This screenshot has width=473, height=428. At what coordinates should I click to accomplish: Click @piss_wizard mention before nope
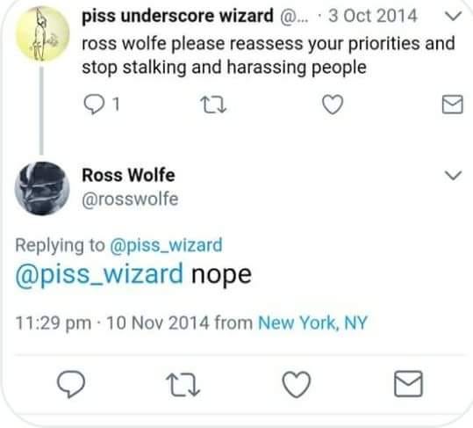click(x=99, y=274)
